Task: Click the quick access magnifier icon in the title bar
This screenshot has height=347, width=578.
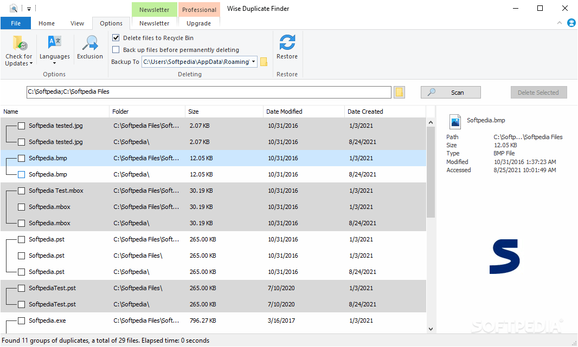Action: pos(13,8)
